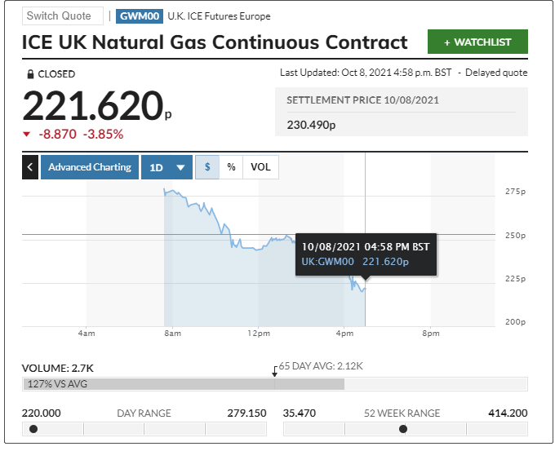Click the back arrow chevron beside Advanced Charting
Screen dimensions: 555x451
tap(30, 167)
